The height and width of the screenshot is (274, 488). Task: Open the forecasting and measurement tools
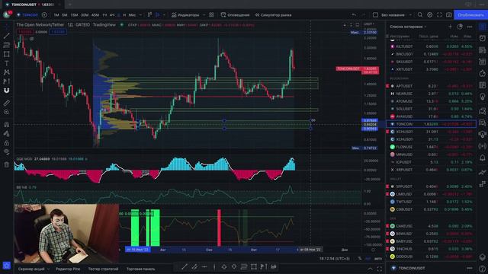7,81
